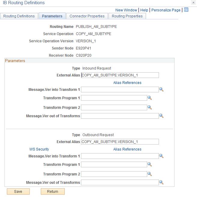197x197 pixels.
Task: Click Outbound Message.Ver into Transform 1 field
Action: [120, 156]
